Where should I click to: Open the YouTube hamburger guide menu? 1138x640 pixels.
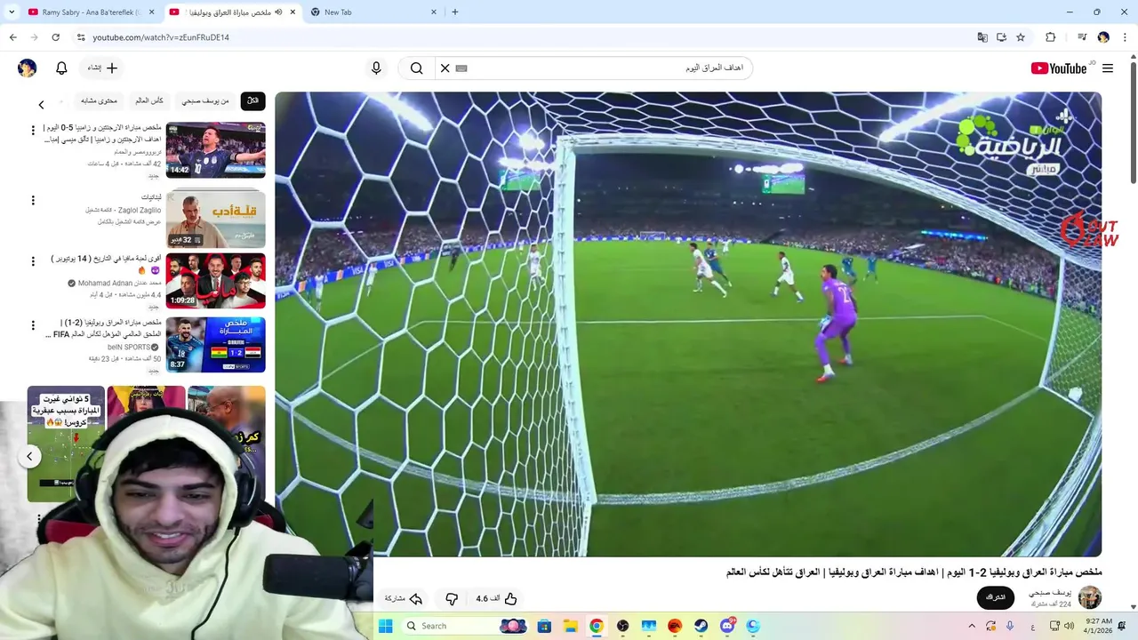tap(1108, 68)
